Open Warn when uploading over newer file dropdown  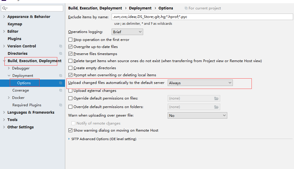(x=197, y=115)
